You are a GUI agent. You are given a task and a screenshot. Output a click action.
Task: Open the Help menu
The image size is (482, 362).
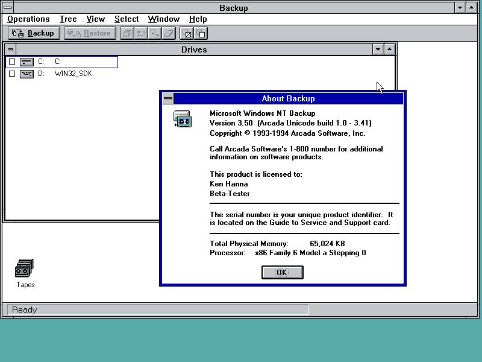point(198,19)
